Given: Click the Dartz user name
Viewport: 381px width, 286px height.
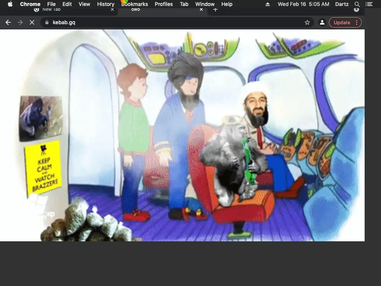Looking at the screenshot, I should point(342,4).
